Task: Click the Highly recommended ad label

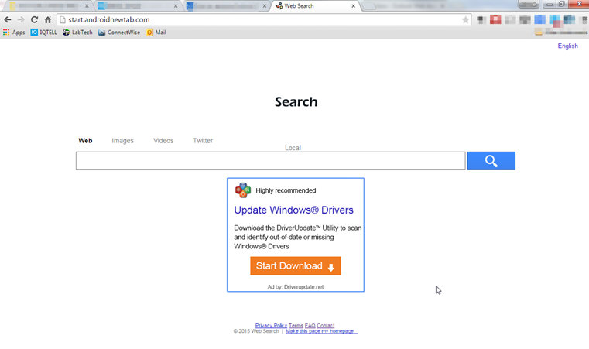Action: click(x=286, y=190)
